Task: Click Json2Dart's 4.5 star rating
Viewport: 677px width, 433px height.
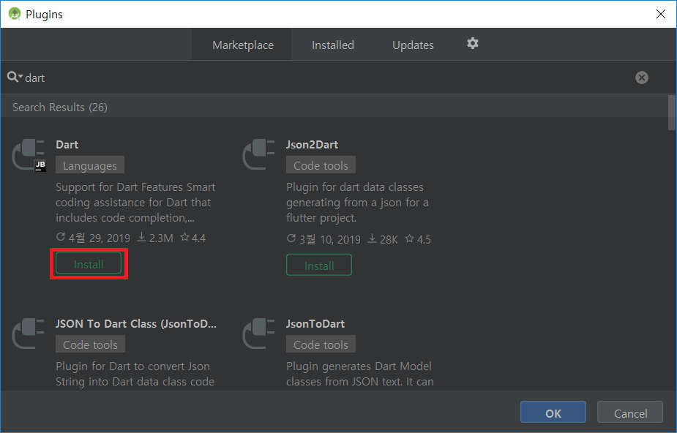Action: click(x=418, y=239)
